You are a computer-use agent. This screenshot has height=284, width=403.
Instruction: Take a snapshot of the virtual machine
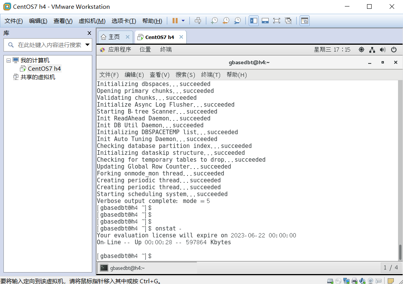click(214, 21)
